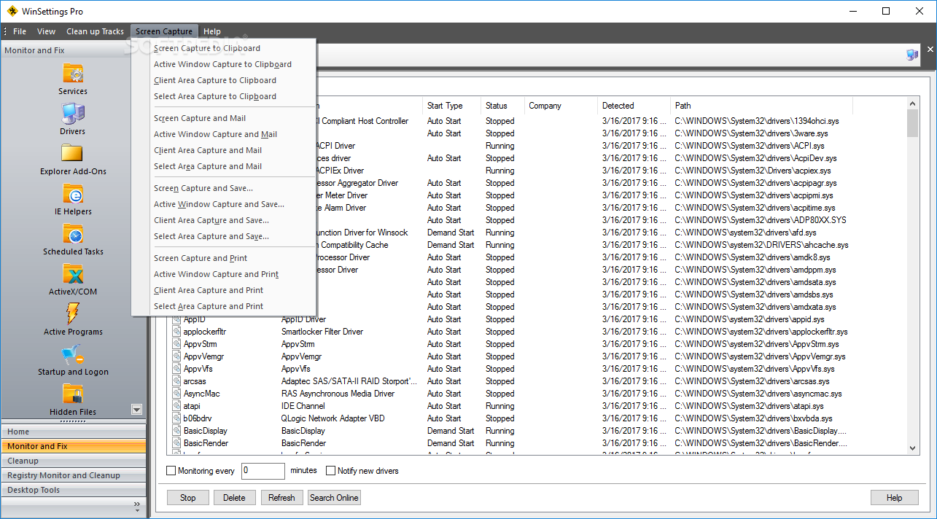Click the driver icon beside arcsas
937x519 pixels.
[x=176, y=381]
